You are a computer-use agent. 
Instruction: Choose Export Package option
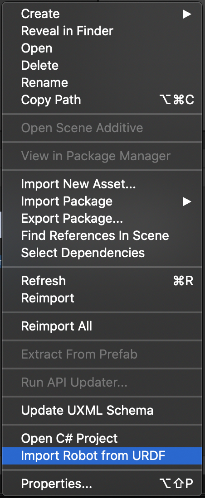(x=102, y=219)
